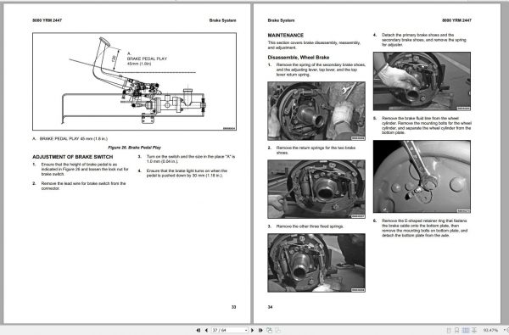The height and width of the screenshot is (335, 509).
Task: Click the left page 8000 YRM 2447 header
Action: pyautogui.click(x=47, y=20)
